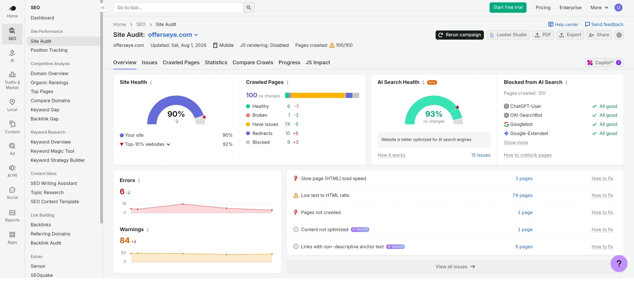Click the Errors trend chart
The image size is (634, 281).
click(x=201, y=208)
